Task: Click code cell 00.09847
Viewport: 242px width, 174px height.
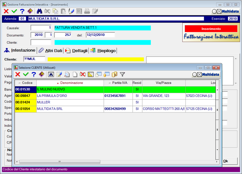Action: (26, 96)
